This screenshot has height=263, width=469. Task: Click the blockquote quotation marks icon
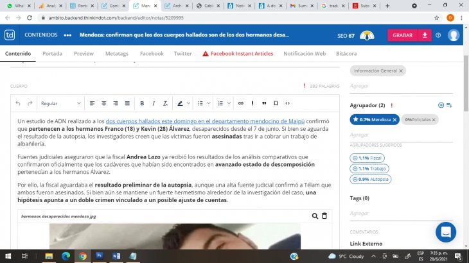pyautogui.click(x=264, y=103)
